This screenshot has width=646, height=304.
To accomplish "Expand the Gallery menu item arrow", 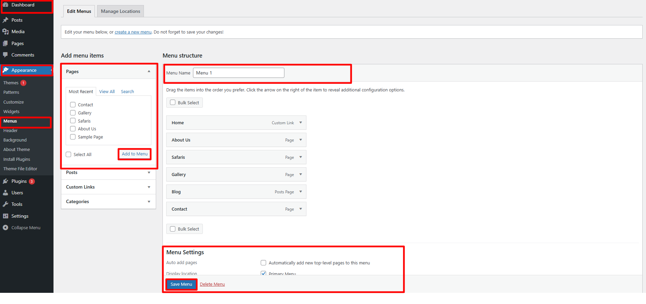I will tap(301, 174).
